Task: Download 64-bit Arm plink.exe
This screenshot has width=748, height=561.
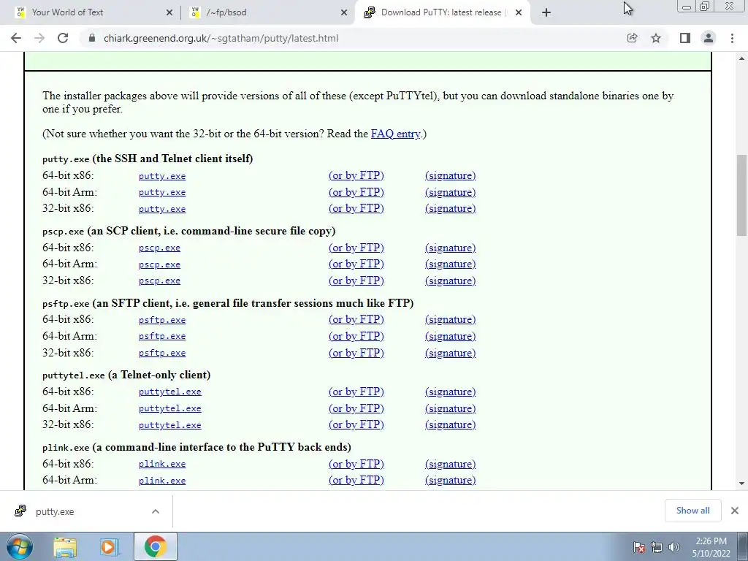Action: coord(162,481)
